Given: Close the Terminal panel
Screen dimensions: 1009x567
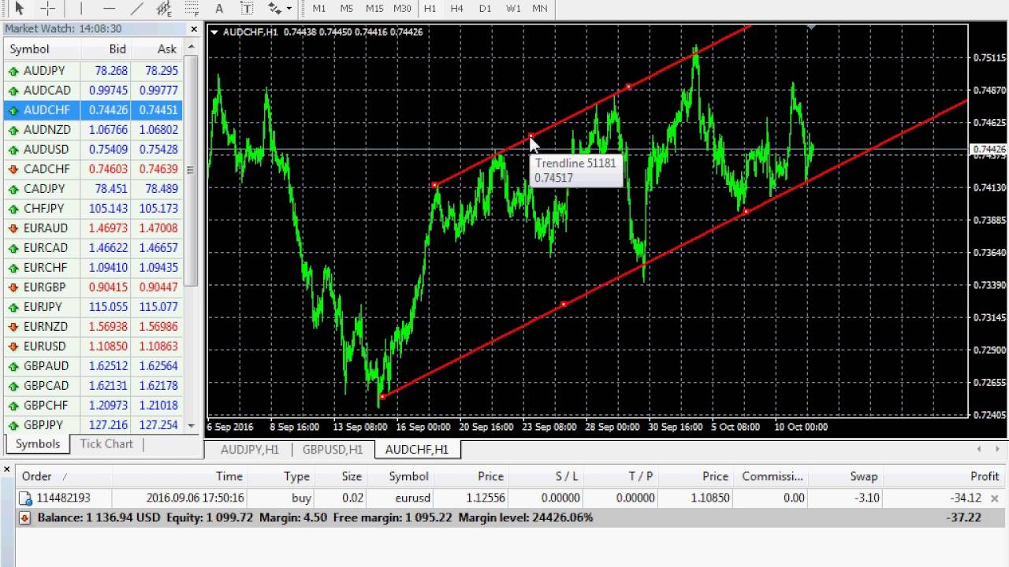Looking at the screenshot, I should (x=7, y=469).
